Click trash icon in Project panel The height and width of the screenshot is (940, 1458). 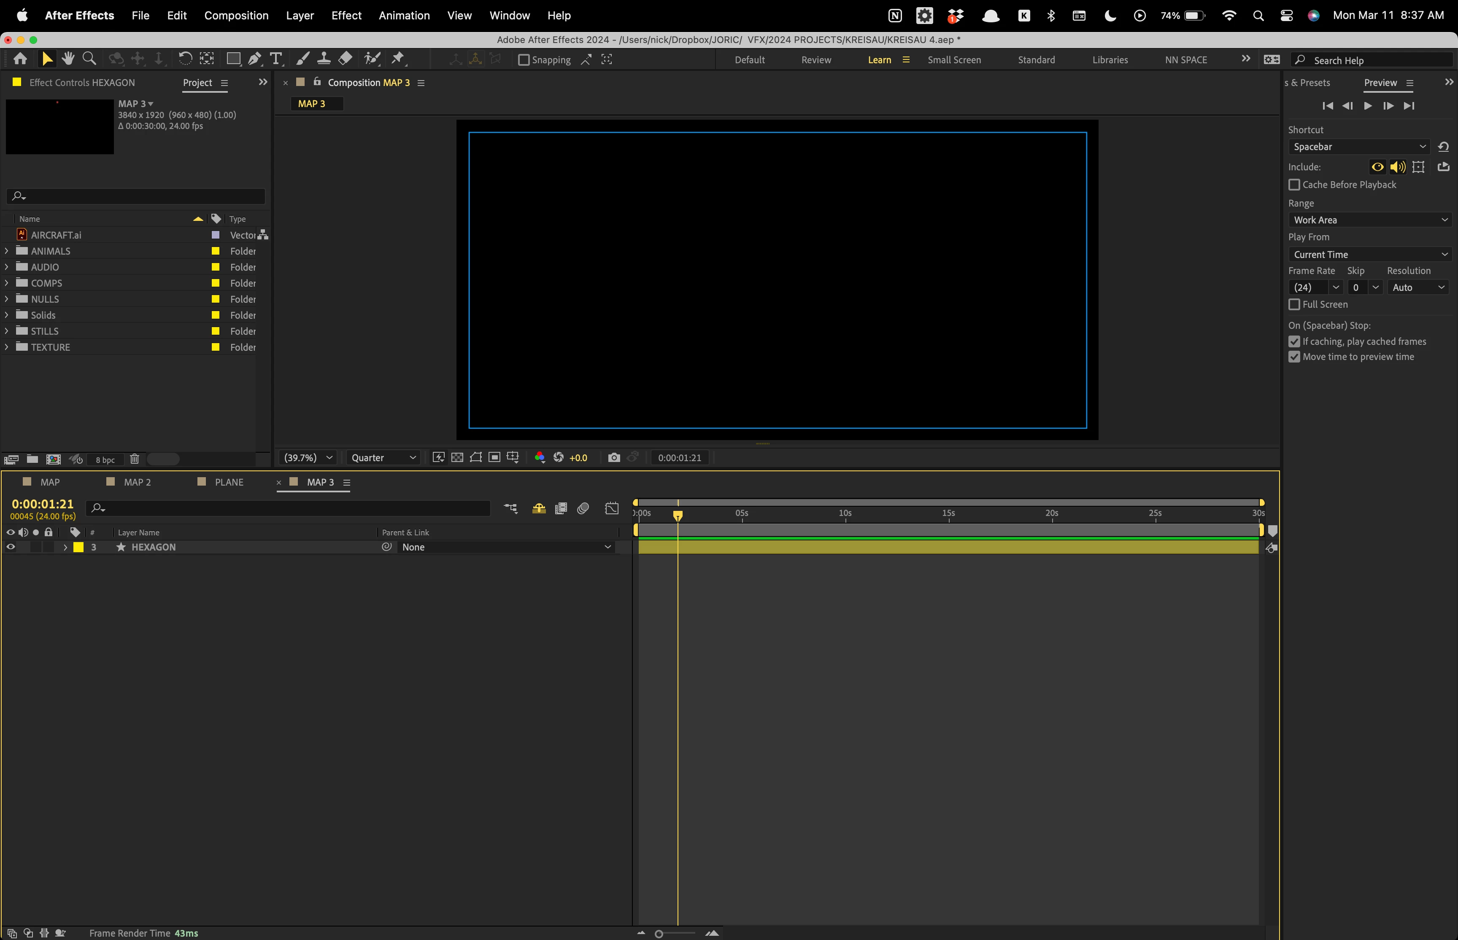point(135,459)
